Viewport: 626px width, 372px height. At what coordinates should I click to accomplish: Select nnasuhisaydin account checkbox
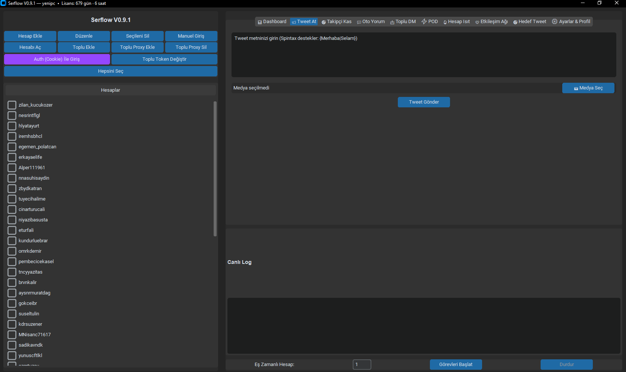click(12, 178)
